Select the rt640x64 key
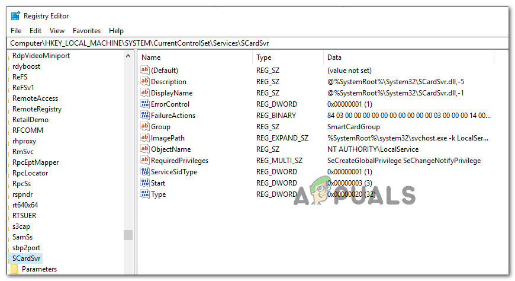Screen dimensions: 515x281 [25, 205]
